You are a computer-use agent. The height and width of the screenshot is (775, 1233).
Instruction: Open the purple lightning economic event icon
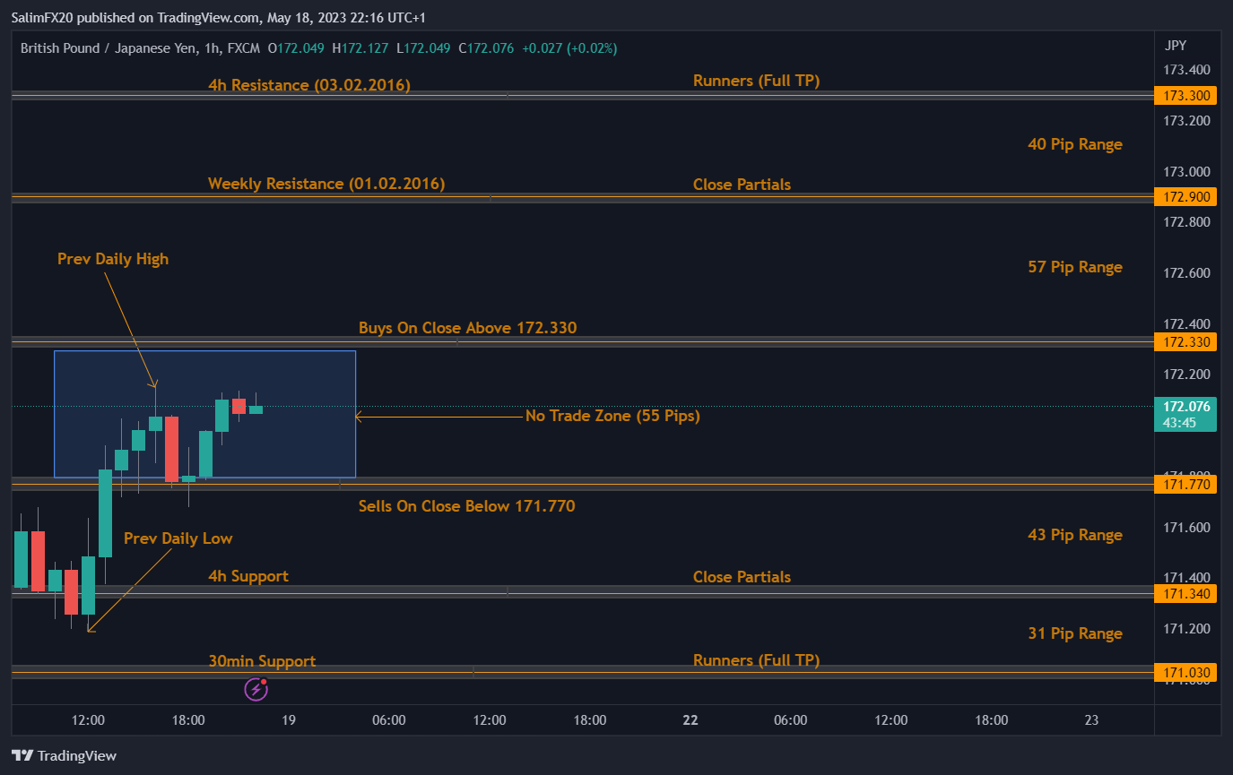coord(256,688)
